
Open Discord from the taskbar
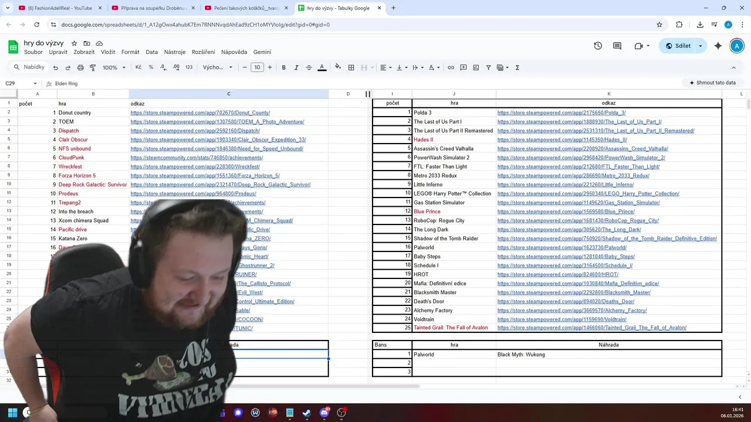(324, 413)
